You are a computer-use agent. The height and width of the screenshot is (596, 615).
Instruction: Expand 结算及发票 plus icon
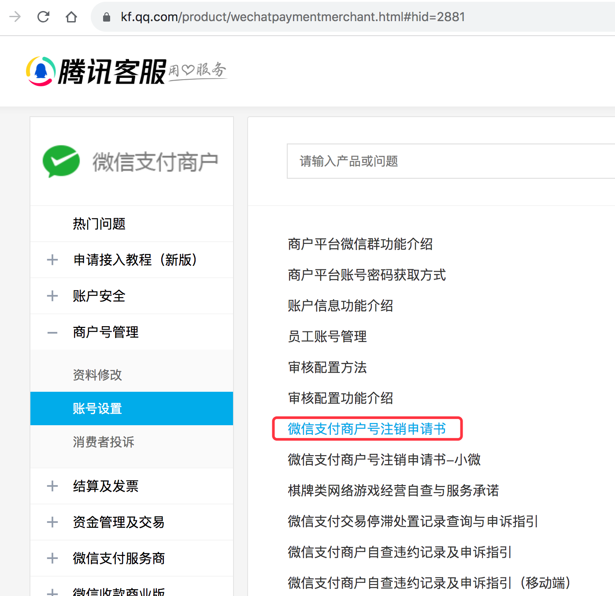point(52,486)
